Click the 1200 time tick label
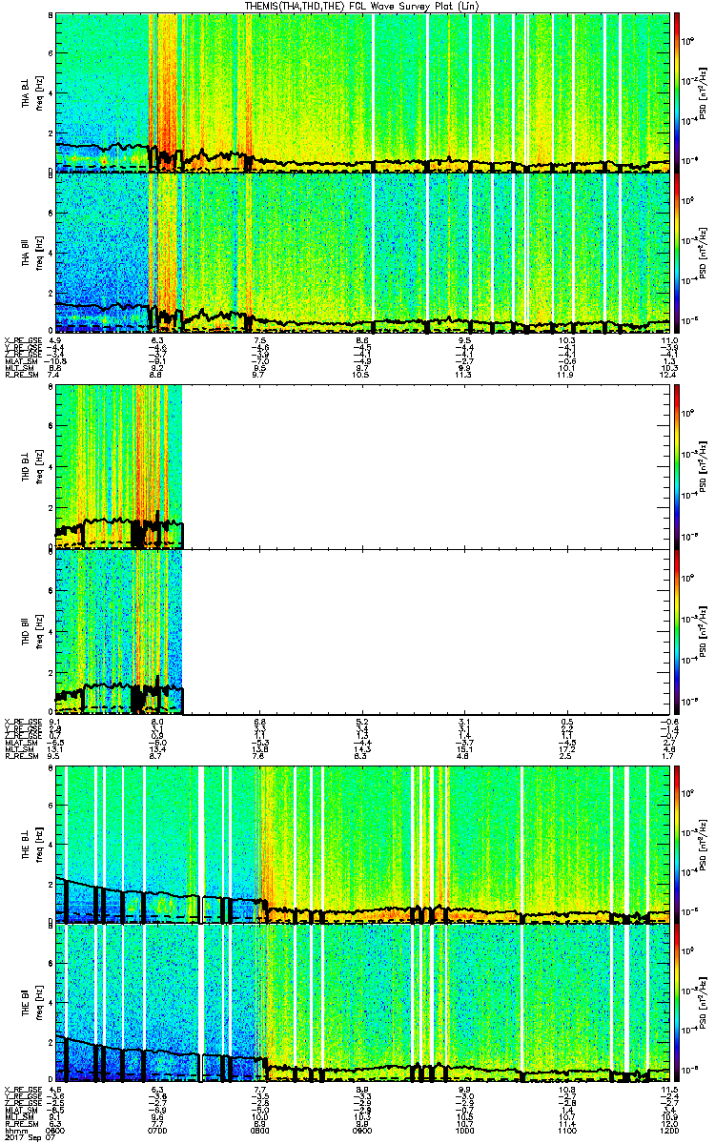715x1144 pixels. tap(669, 1129)
